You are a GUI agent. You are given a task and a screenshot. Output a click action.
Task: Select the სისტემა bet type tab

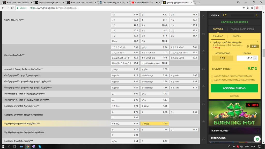click(236, 36)
